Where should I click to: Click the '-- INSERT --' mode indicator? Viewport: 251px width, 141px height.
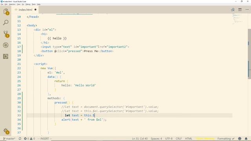(44, 139)
